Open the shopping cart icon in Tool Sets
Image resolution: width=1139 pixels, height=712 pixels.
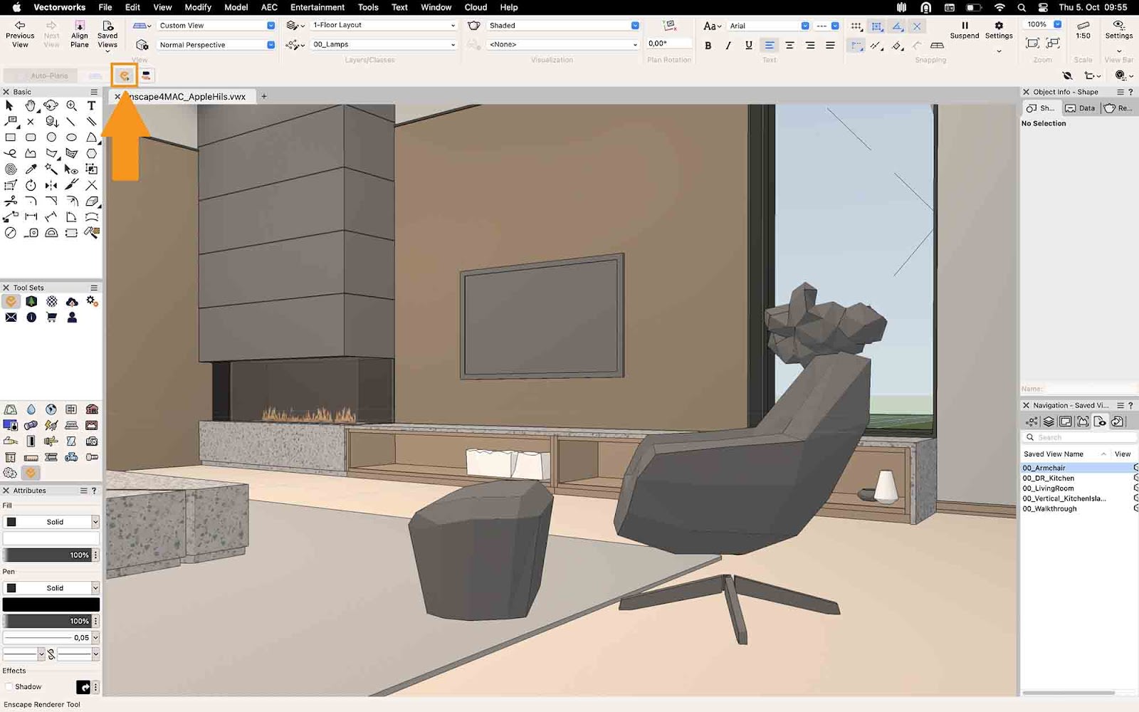[51, 318]
